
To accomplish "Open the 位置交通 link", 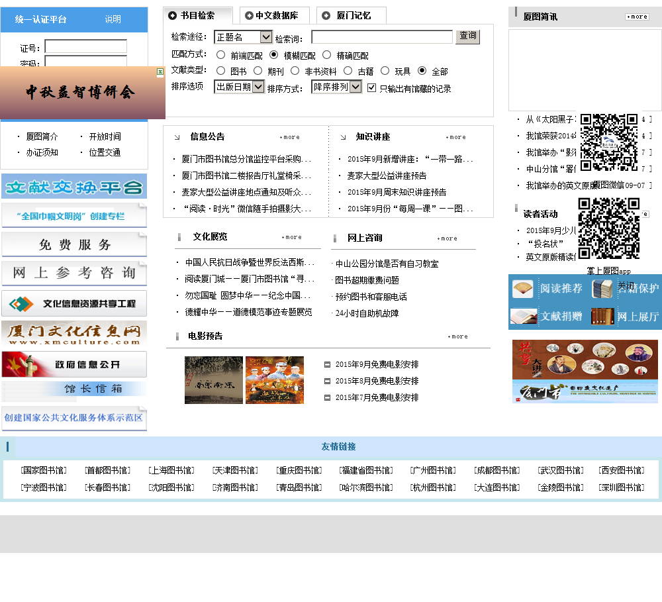I will tap(105, 152).
